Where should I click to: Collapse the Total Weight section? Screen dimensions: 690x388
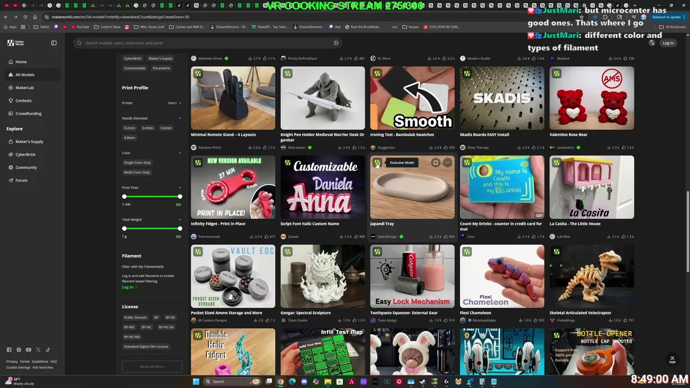[180, 220]
